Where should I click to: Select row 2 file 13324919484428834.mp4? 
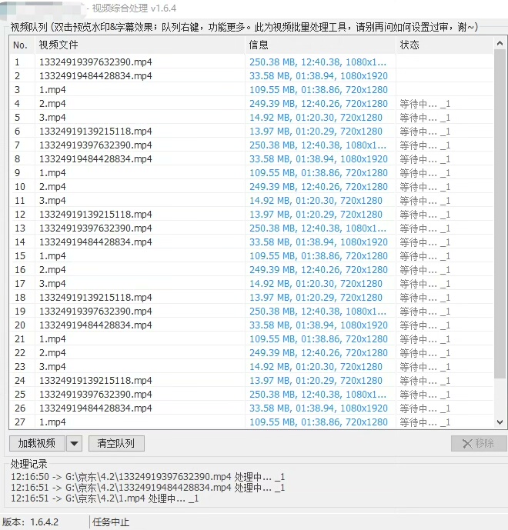click(x=95, y=76)
